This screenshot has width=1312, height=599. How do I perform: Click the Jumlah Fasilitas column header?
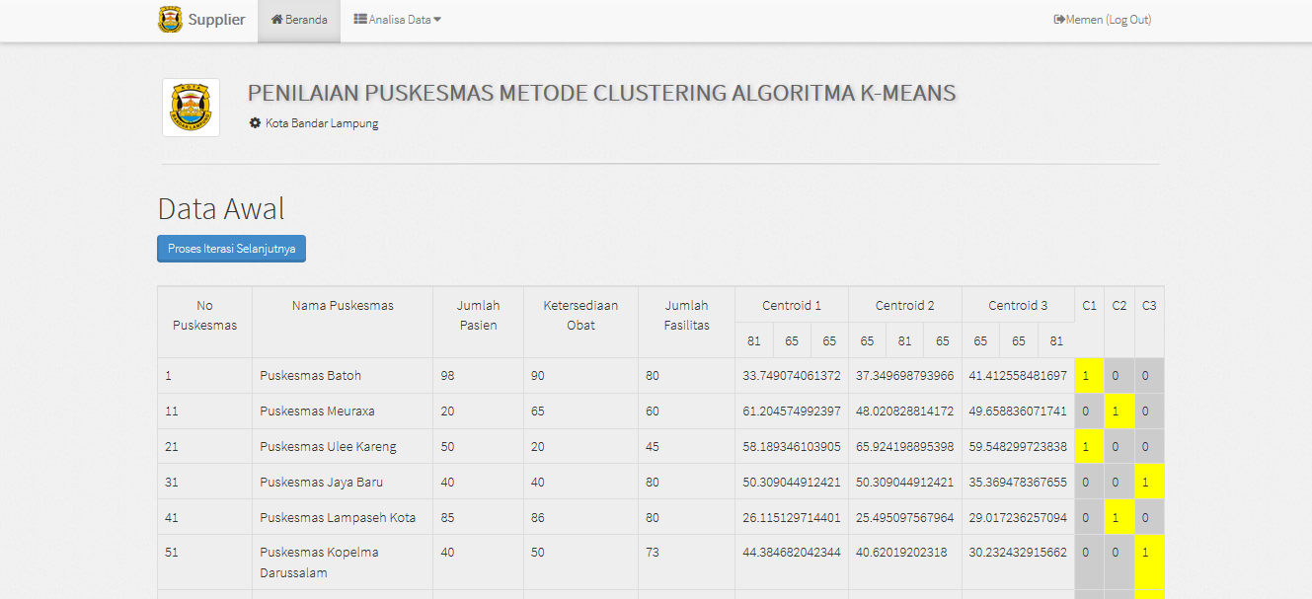coord(686,322)
